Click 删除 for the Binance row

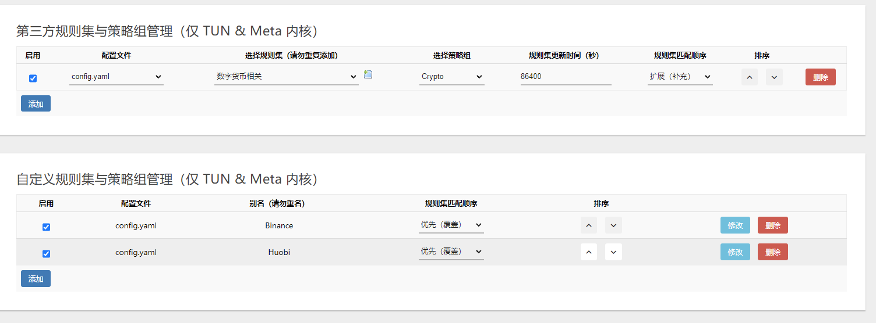773,225
